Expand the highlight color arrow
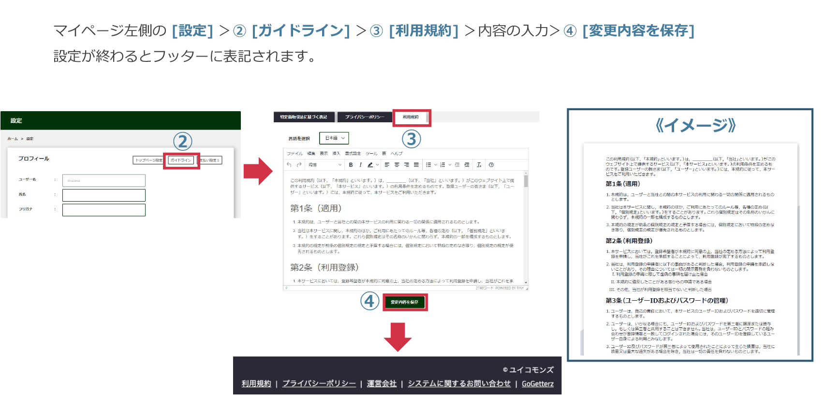The width and height of the screenshot is (825, 408). 377,165
